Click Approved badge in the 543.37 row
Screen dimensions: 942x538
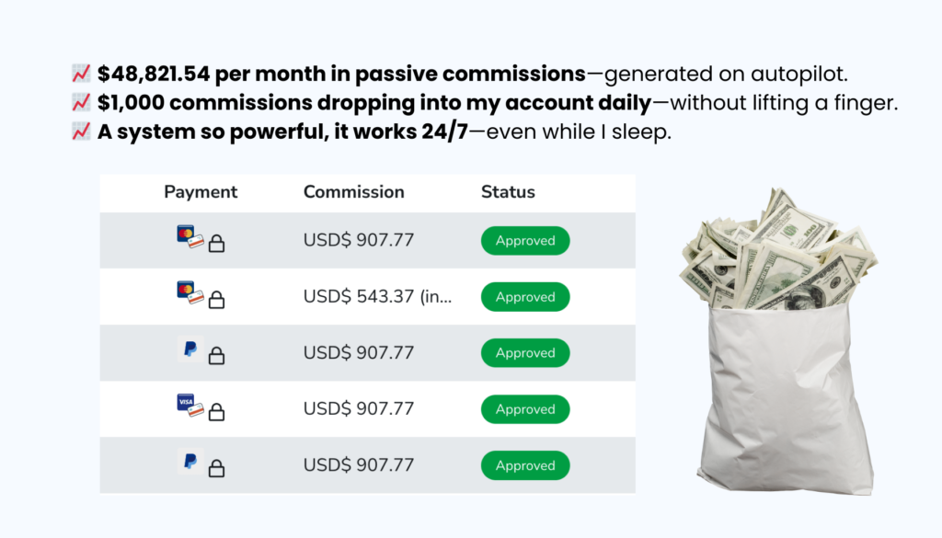525,297
